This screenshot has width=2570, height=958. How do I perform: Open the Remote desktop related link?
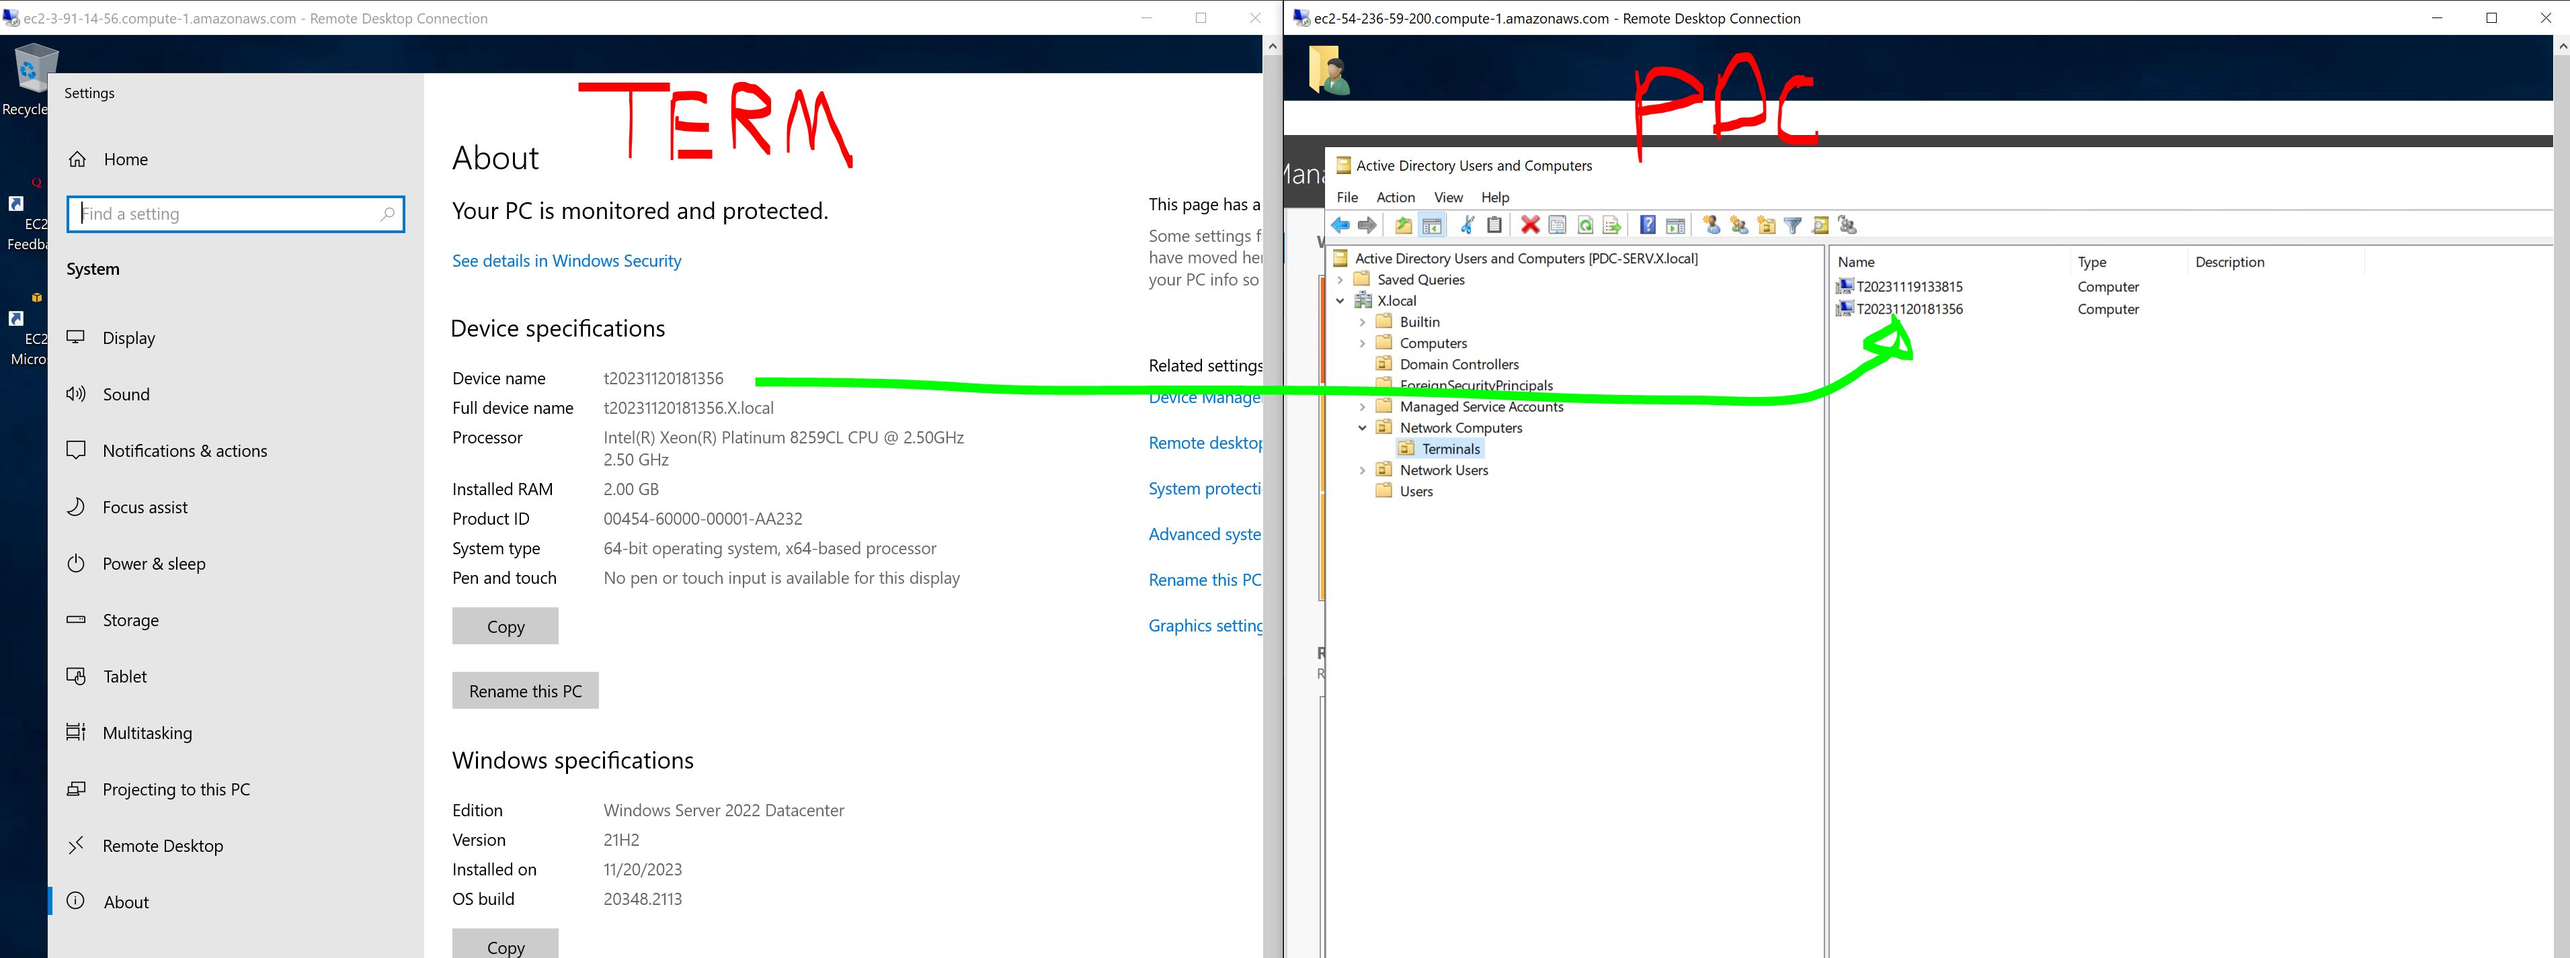click(x=1205, y=443)
